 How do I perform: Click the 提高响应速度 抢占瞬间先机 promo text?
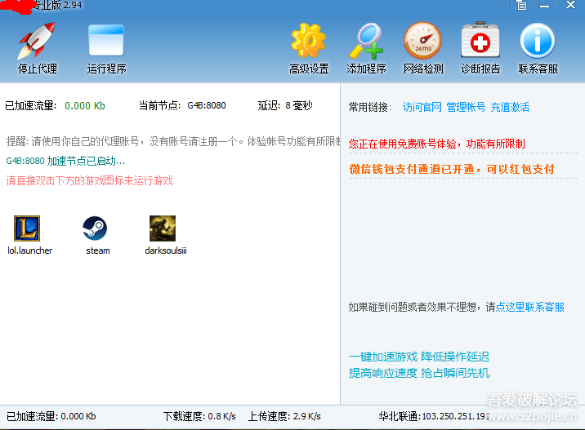[x=418, y=373]
